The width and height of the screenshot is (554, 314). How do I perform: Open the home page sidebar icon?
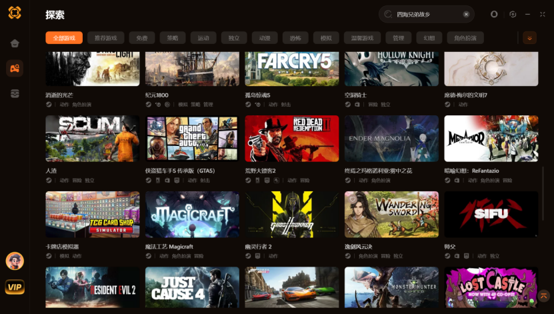pyautogui.click(x=15, y=43)
